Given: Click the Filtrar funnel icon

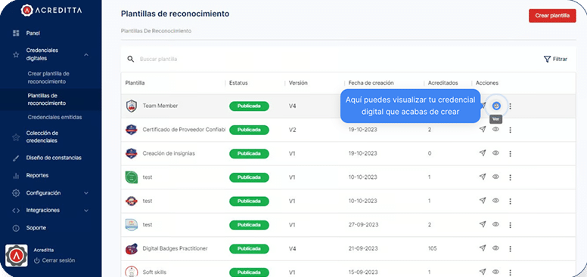Looking at the screenshot, I should coord(547,59).
